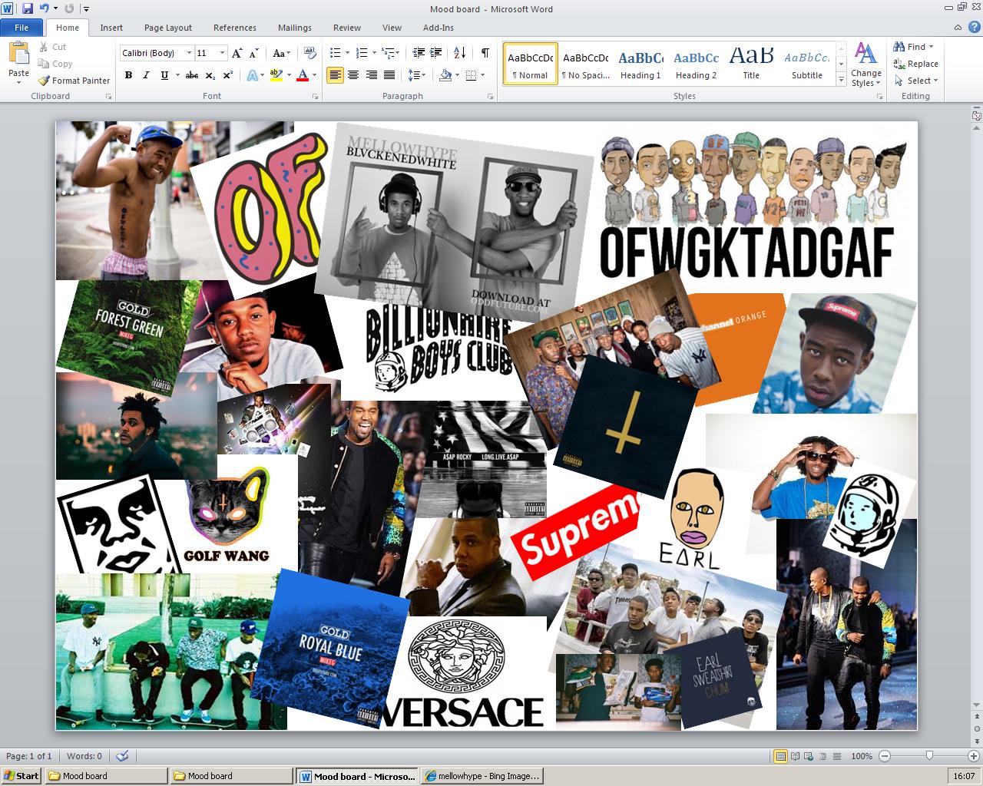The width and height of the screenshot is (983, 786).
Task: Switch to the References tab
Action: pos(235,28)
